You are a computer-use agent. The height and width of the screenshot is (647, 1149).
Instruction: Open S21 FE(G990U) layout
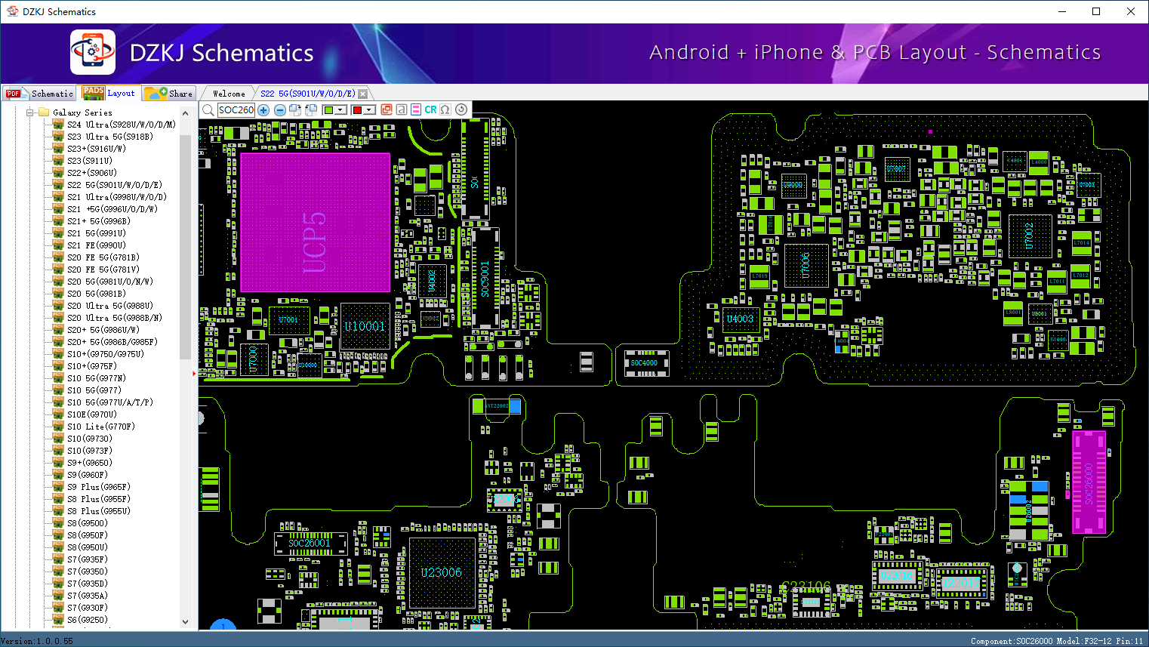[x=97, y=245]
